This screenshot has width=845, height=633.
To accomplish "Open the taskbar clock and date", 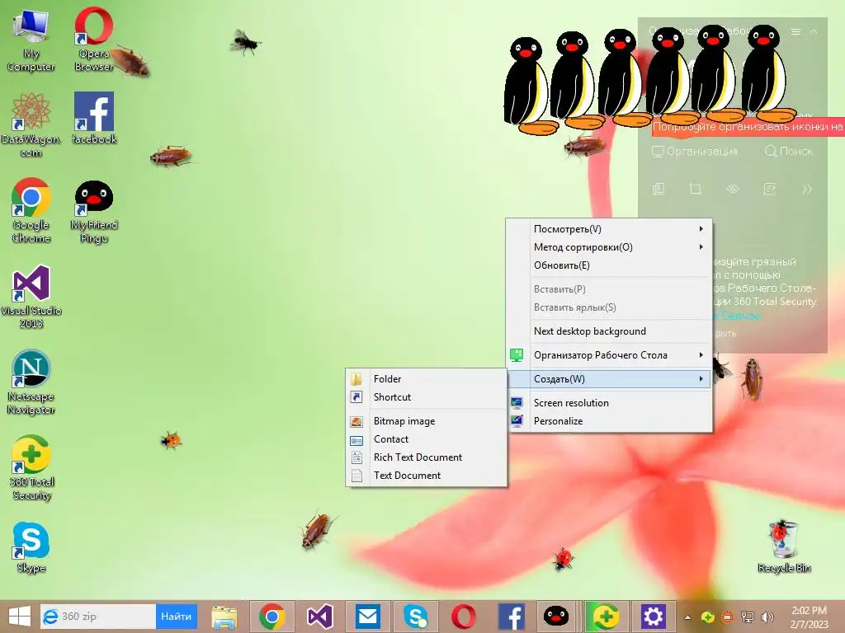I will [809, 617].
